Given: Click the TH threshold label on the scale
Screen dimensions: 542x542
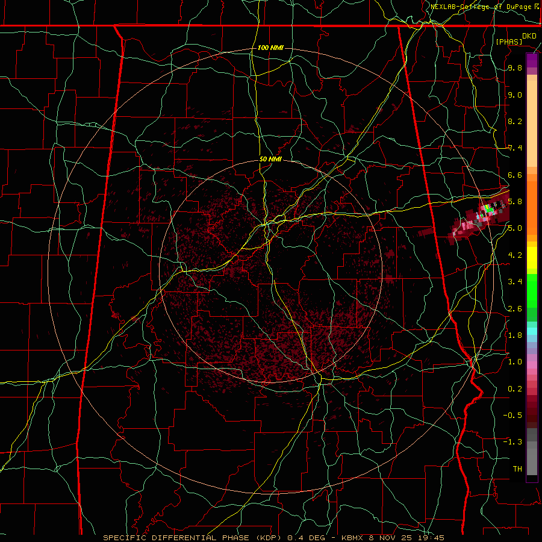Looking at the screenshot, I should click(x=517, y=469).
